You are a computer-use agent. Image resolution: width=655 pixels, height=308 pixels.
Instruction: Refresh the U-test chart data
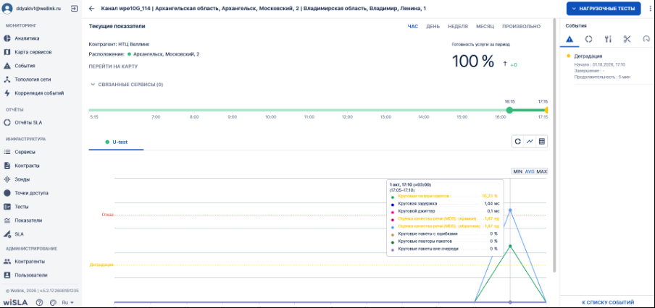pos(517,141)
